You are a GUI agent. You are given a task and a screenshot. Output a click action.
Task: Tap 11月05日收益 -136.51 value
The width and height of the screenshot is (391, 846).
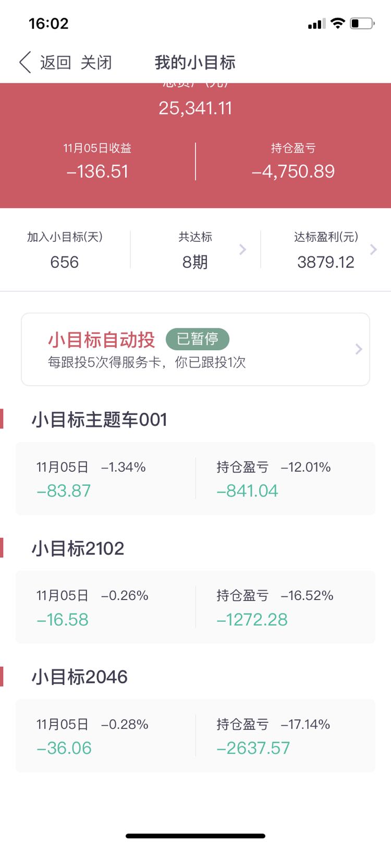(97, 171)
